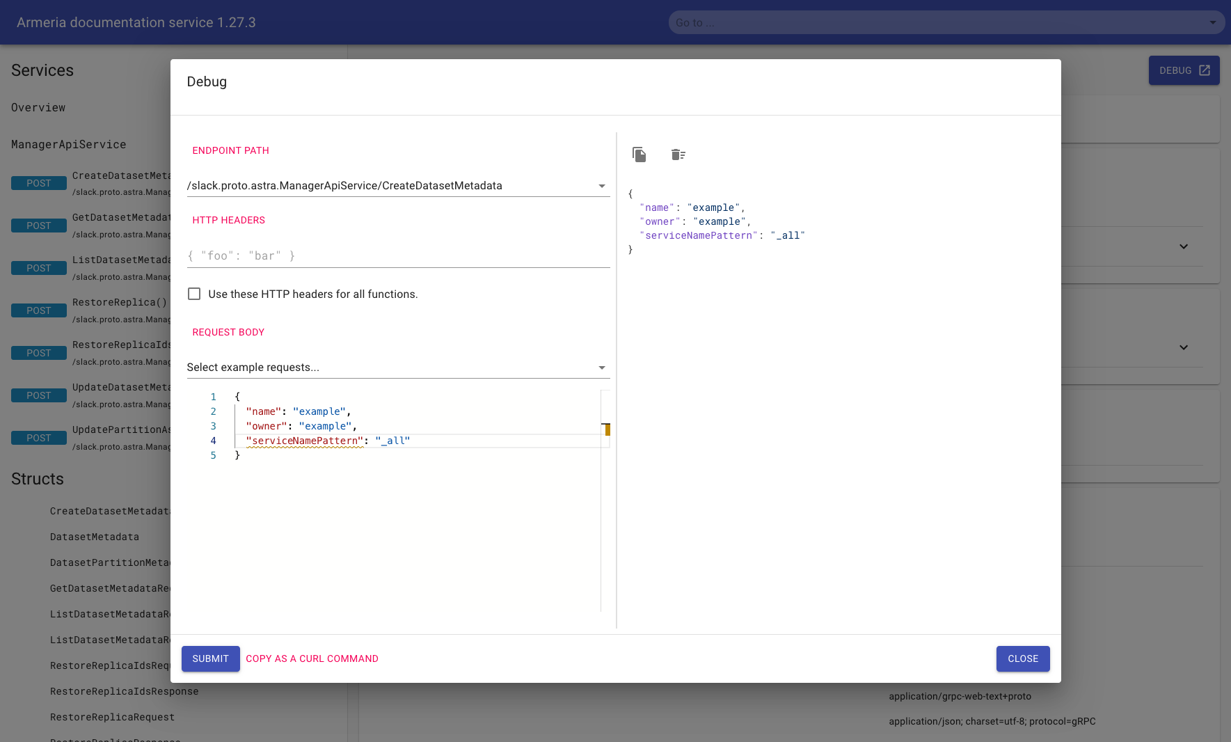Open the DatasetPartitionMetadata struct
1231x742 pixels.
click(110, 562)
